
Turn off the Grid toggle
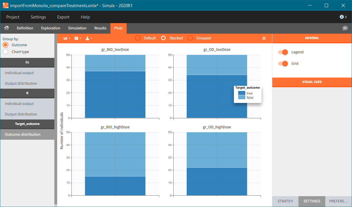(283, 63)
